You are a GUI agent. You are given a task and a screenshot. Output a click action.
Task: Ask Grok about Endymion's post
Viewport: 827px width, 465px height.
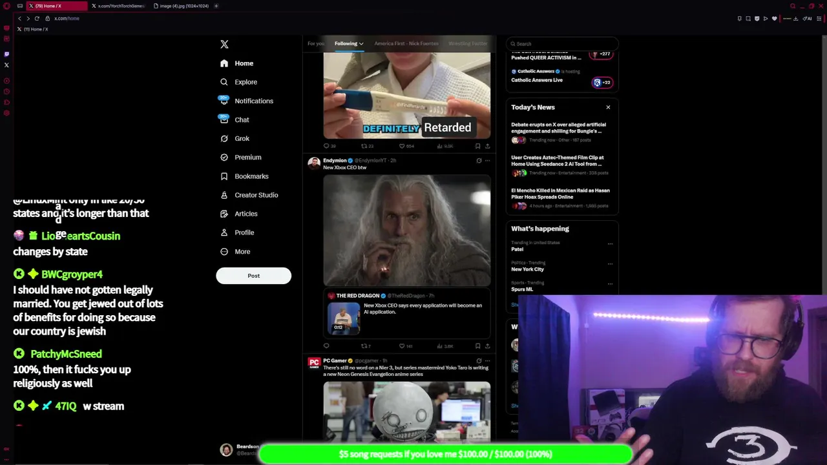tap(479, 160)
